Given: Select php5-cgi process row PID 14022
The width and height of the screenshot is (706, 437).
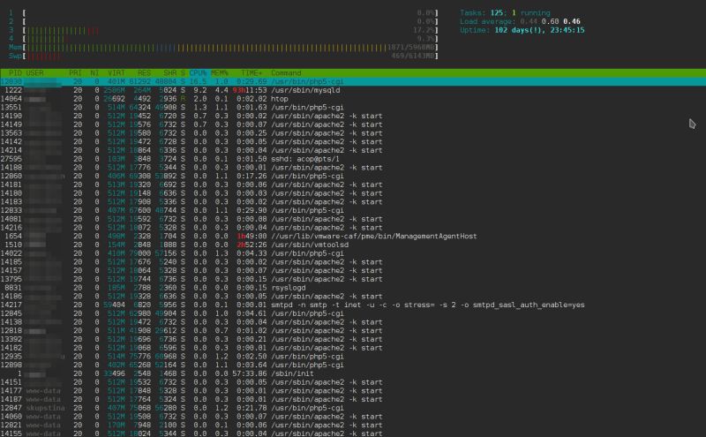Looking at the screenshot, I should click(353, 253).
